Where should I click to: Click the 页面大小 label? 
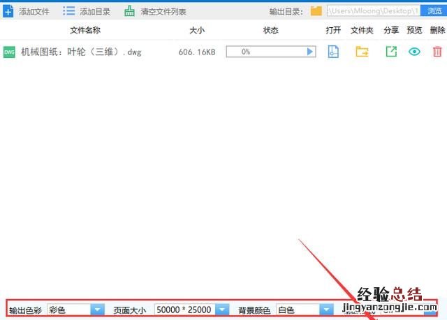pyautogui.click(x=130, y=310)
